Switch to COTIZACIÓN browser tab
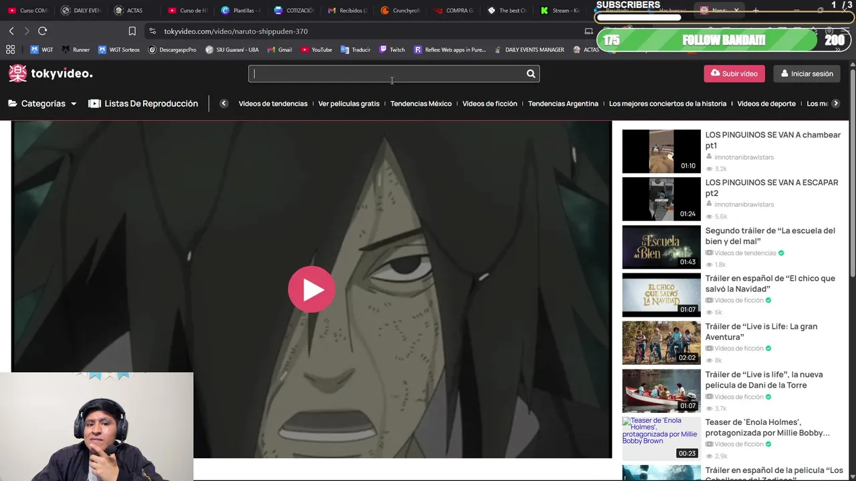The image size is (856, 481). click(x=294, y=11)
